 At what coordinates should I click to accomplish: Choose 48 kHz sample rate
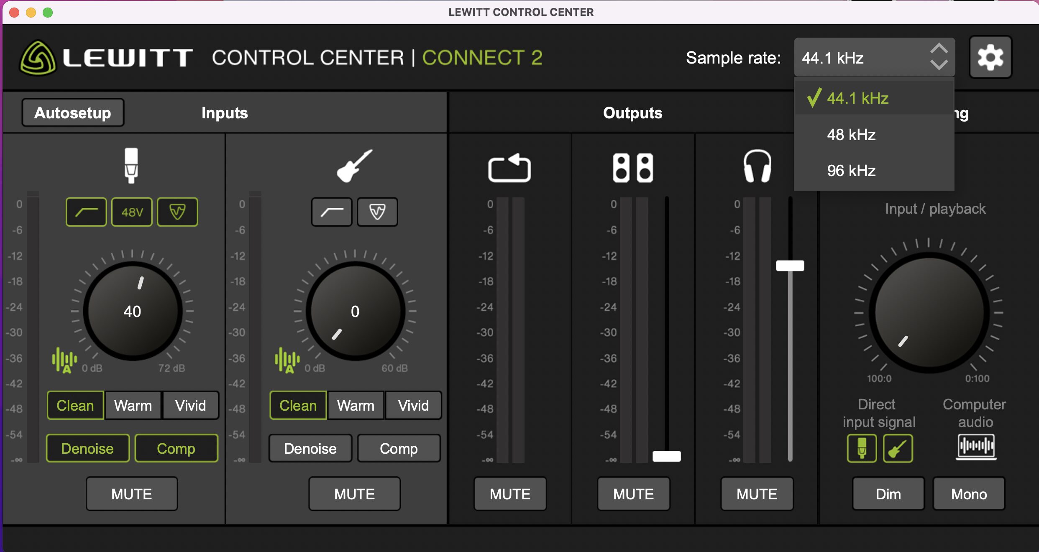coord(874,135)
